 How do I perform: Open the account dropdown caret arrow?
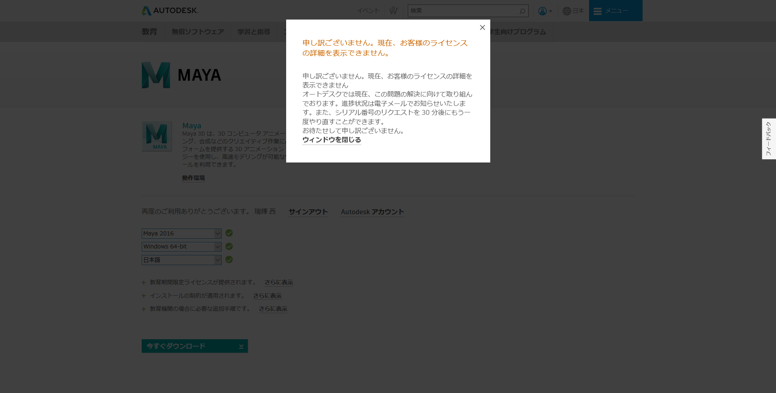point(551,11)
